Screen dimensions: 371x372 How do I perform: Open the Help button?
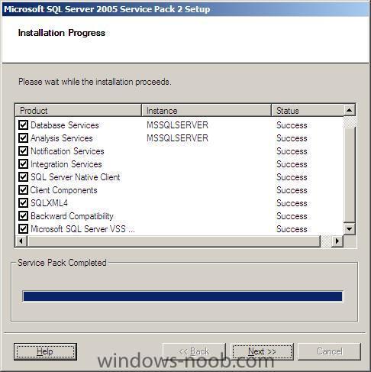pos(45,351)
